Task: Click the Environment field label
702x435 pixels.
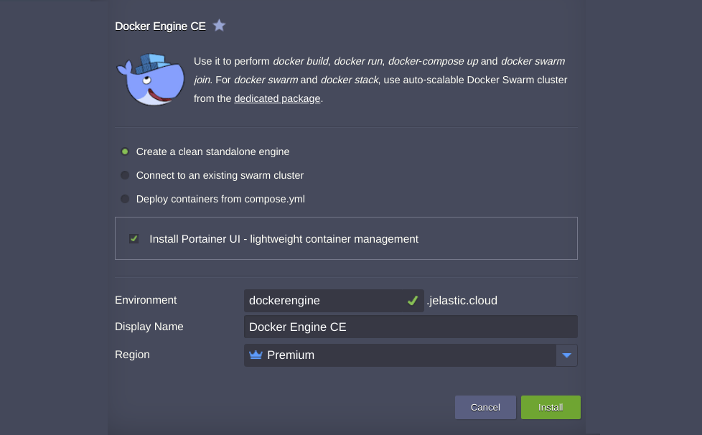Action: [146, 300]
